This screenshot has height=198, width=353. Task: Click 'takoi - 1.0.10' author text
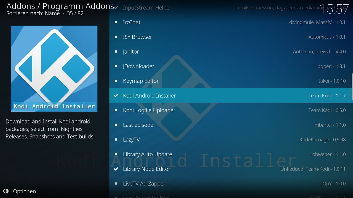[x=332, y=81]
